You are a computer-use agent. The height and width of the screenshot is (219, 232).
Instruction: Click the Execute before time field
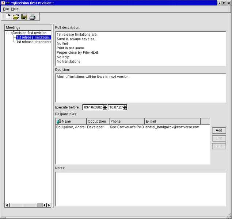[116, 107]
